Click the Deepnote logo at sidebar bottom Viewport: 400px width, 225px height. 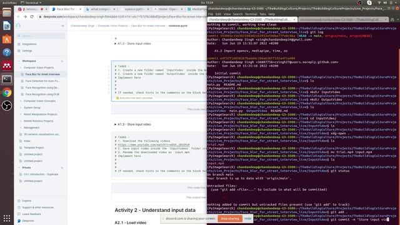pos(19,221)
